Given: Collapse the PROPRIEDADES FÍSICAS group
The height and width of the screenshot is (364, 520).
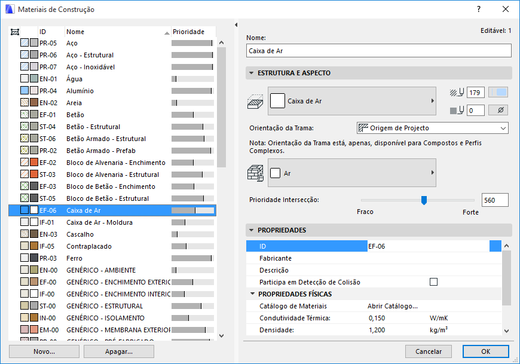Looking at the screenshot, I should click(252, 293).
